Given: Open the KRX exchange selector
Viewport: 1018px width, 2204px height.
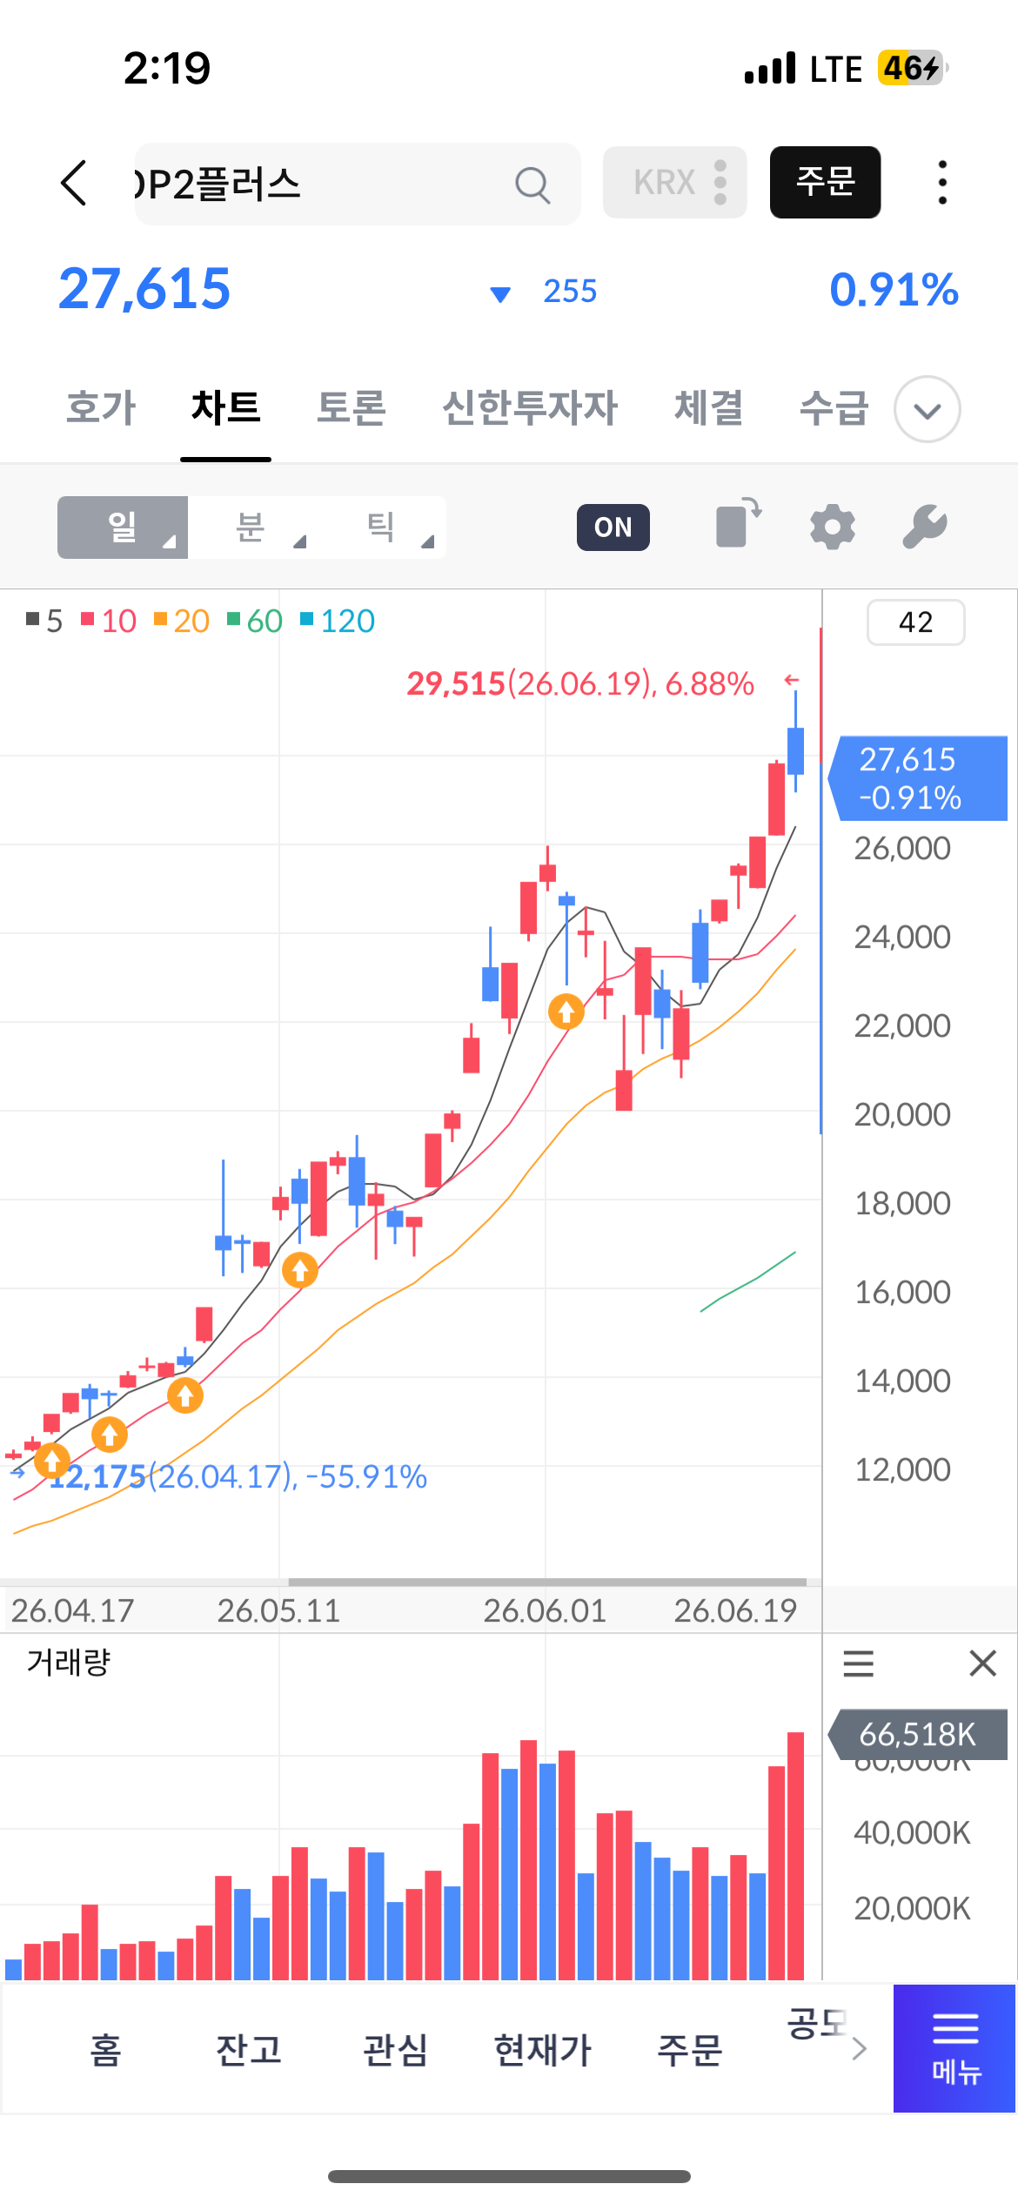Looking at the screenshot, I should click(x=675, y=183).
